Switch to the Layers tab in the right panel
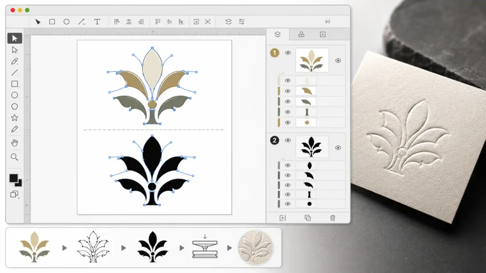 point(278,34)
